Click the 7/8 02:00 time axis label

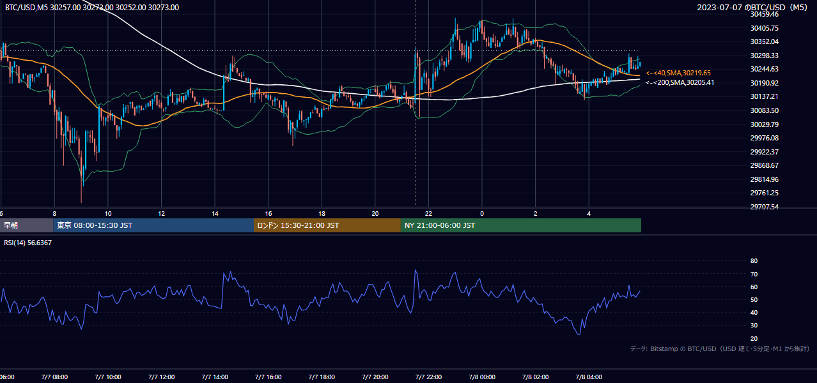[536, 377]
